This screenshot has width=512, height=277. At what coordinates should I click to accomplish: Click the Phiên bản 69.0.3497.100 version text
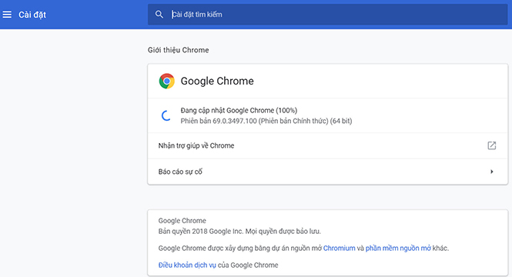tap(266, 121)
